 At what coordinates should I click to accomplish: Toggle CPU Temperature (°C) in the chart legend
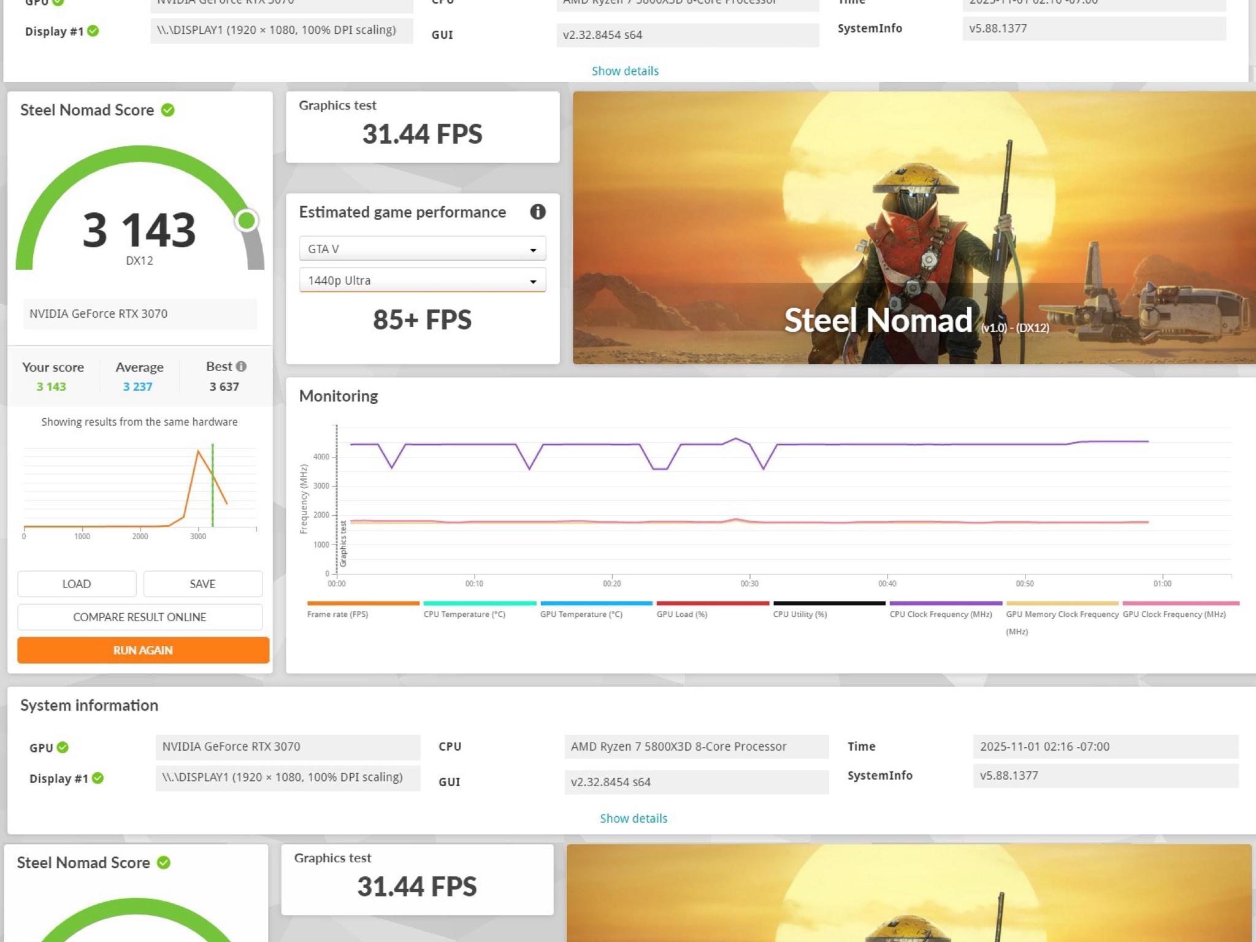(x=480, y=609)
